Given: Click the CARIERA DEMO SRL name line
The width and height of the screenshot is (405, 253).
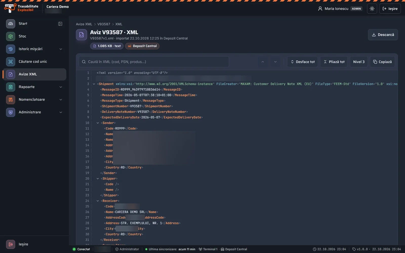Looking at the screenshot, I should (131, 212).
